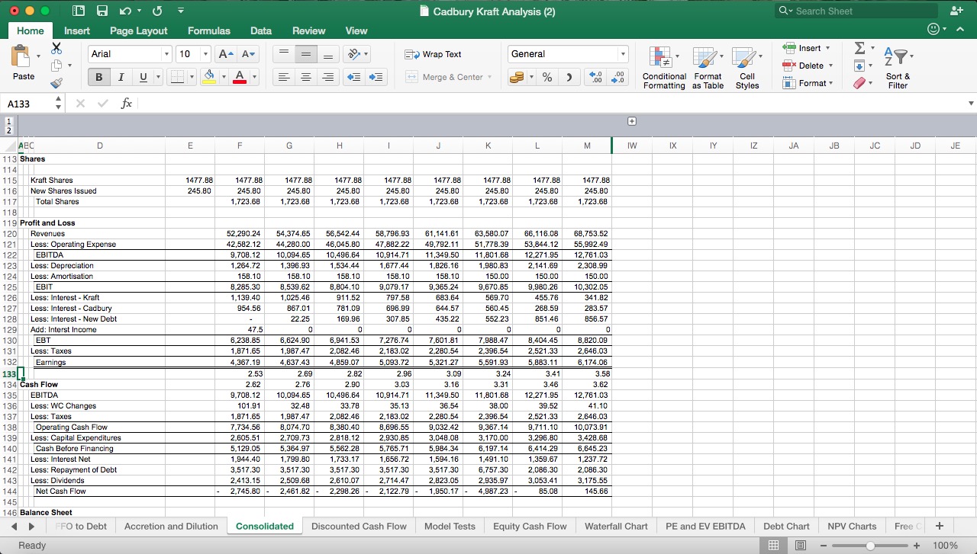Click the Increase Decimal icon
The height and width of the screenshot is (554, 977).
coord(596,77)
